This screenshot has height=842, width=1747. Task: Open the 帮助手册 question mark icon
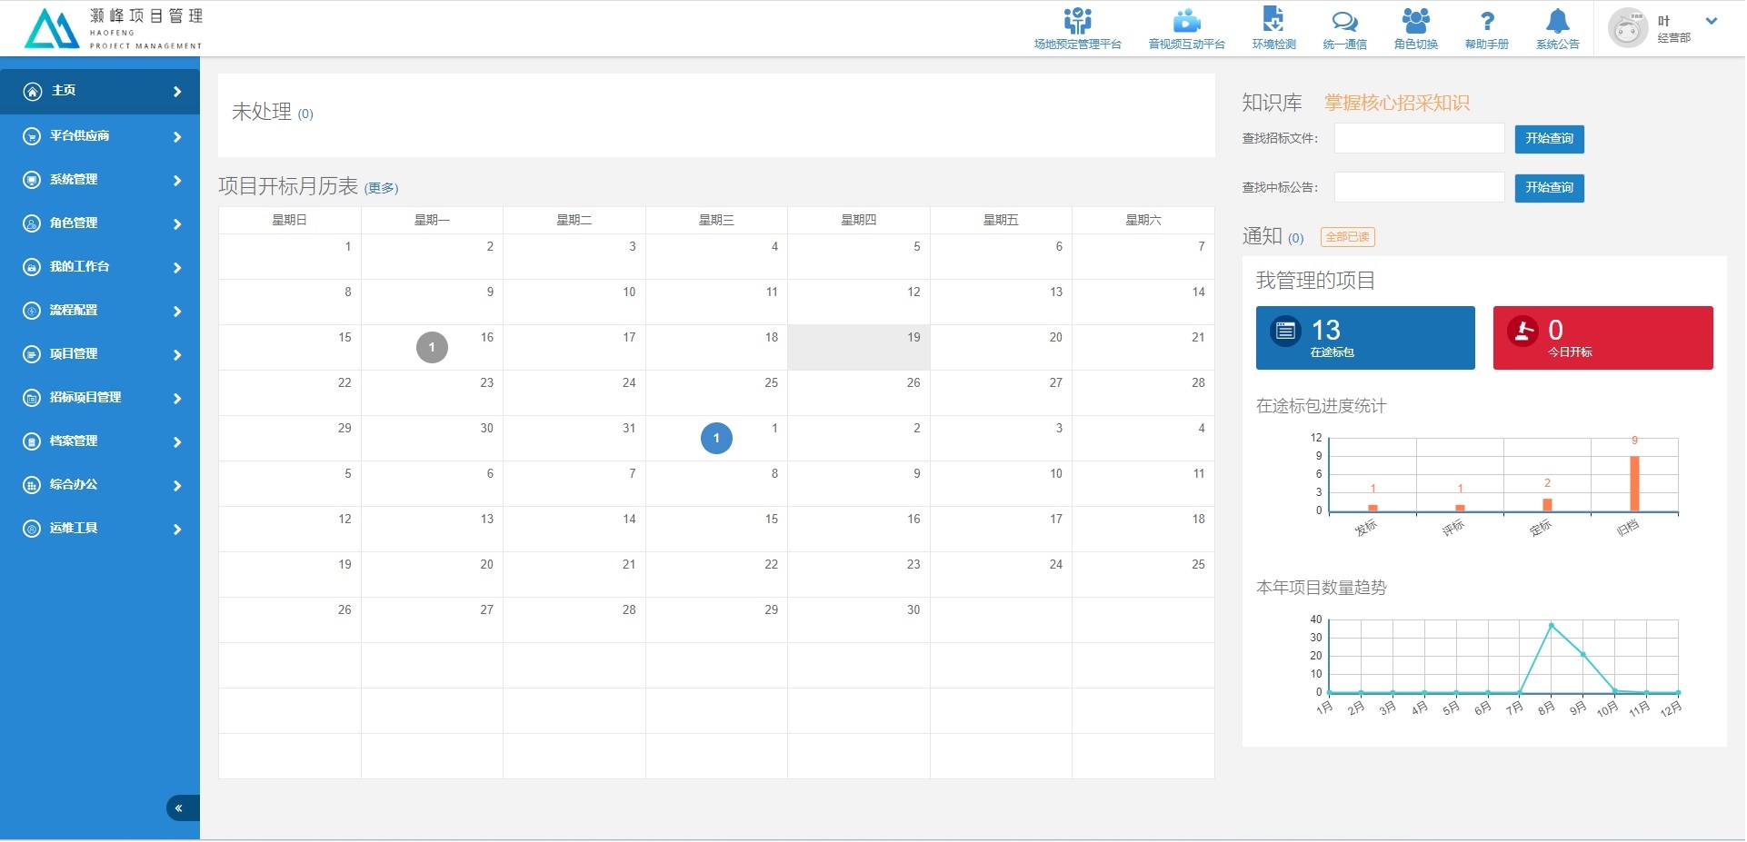pos(1486,22)
